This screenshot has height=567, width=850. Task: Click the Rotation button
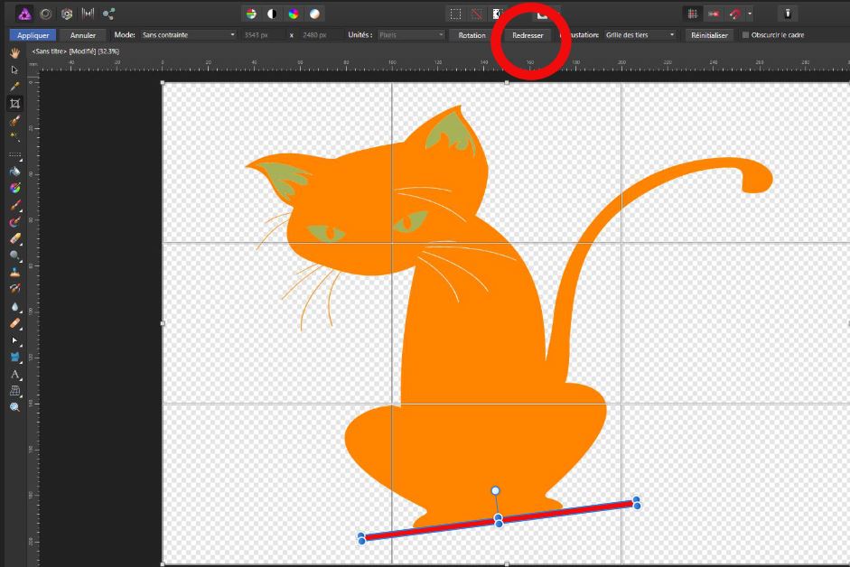(472, 35)
